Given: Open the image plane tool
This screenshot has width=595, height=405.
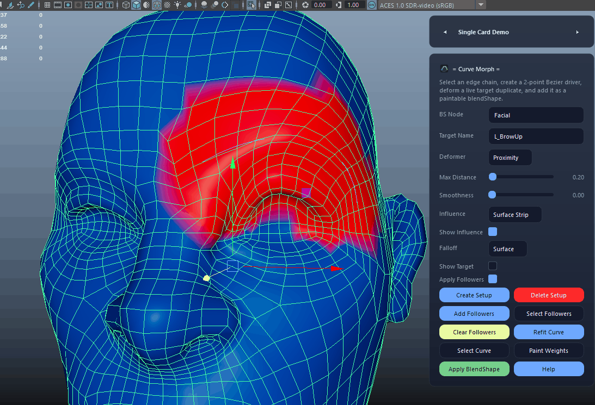Looking at the screenshot, I should (10, 5).
